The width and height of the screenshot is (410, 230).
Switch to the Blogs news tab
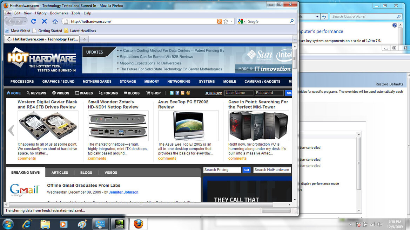(x=86, y=173)
